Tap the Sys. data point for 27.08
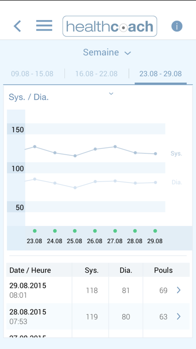This screenshot has height=349, width=196. pyautogui.click(x=115, y=147)
